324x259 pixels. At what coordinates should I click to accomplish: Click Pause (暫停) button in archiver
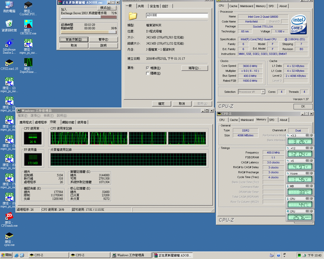103,39
